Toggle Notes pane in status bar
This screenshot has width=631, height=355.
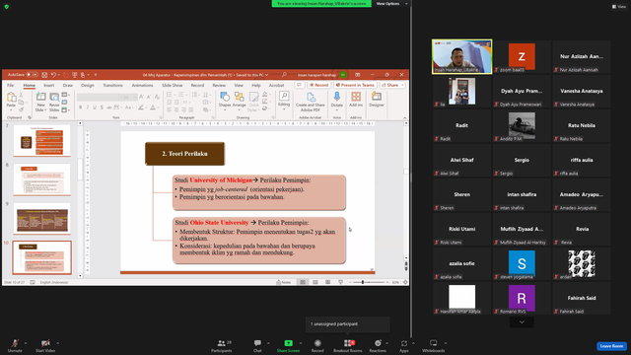284,282
